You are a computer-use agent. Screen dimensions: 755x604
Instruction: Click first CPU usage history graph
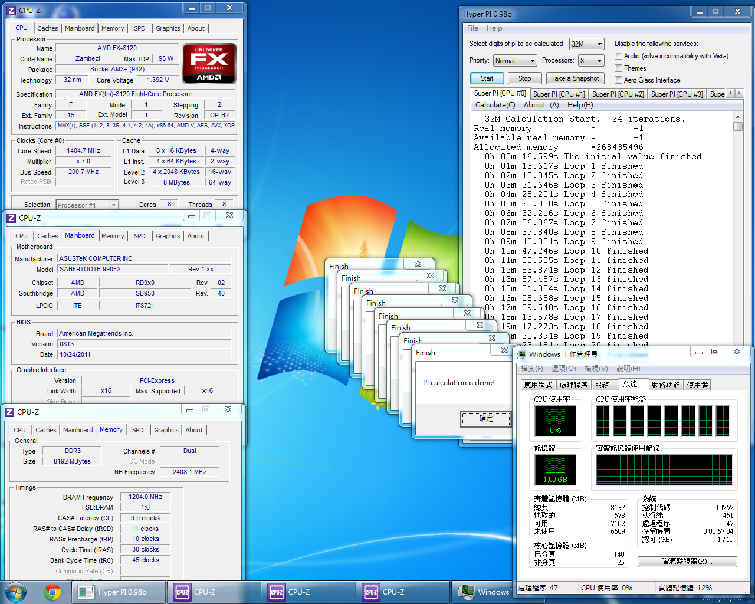tap(603, 421)
